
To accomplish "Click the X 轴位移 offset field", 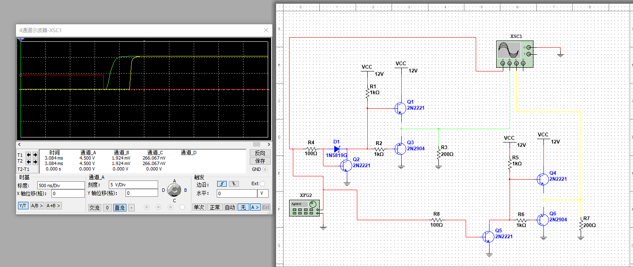I will click(x=68, y=193).
